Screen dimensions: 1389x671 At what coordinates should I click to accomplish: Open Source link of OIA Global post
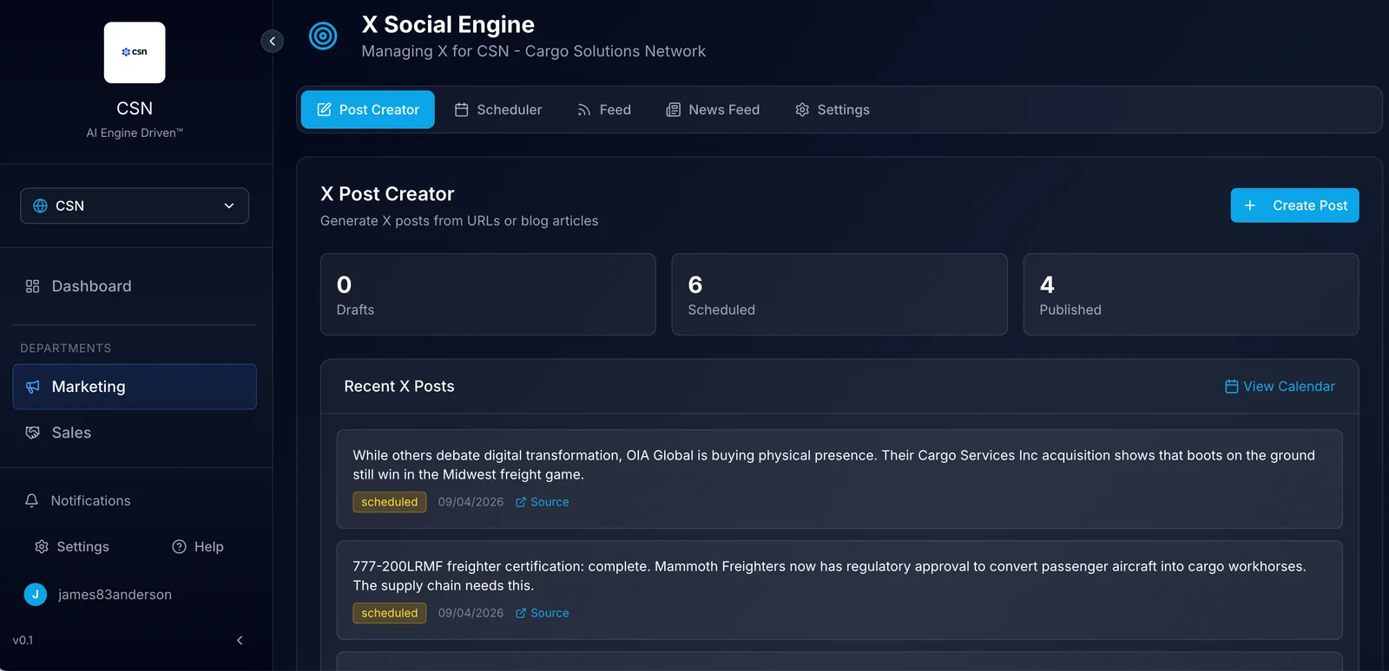[543, 502]
